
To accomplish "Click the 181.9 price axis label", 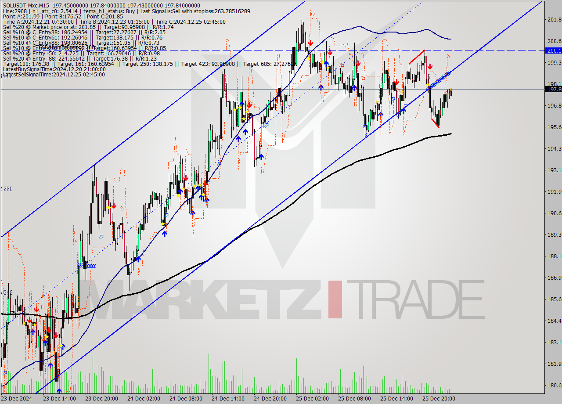I will pos(554,364).
